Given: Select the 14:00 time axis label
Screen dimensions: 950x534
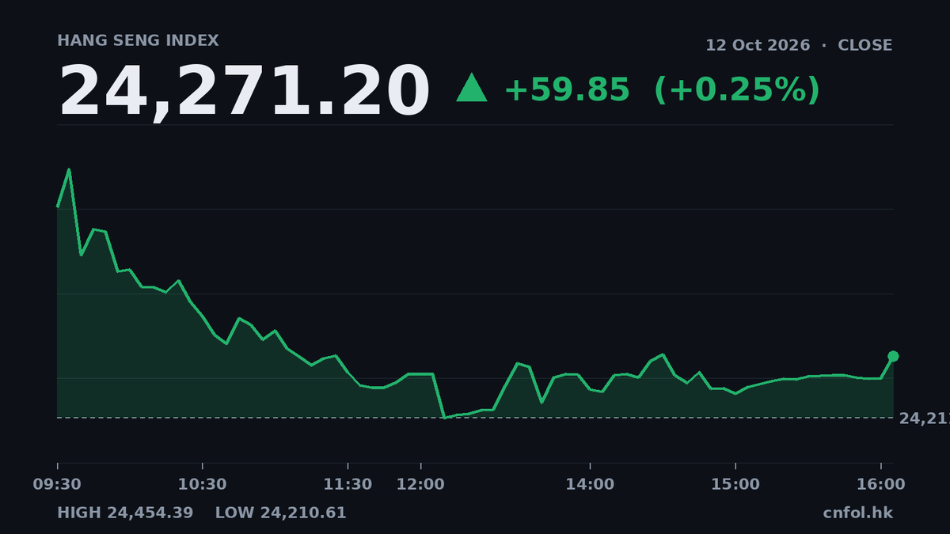Looking at the screenshot, I should click(x=590, y=484).
